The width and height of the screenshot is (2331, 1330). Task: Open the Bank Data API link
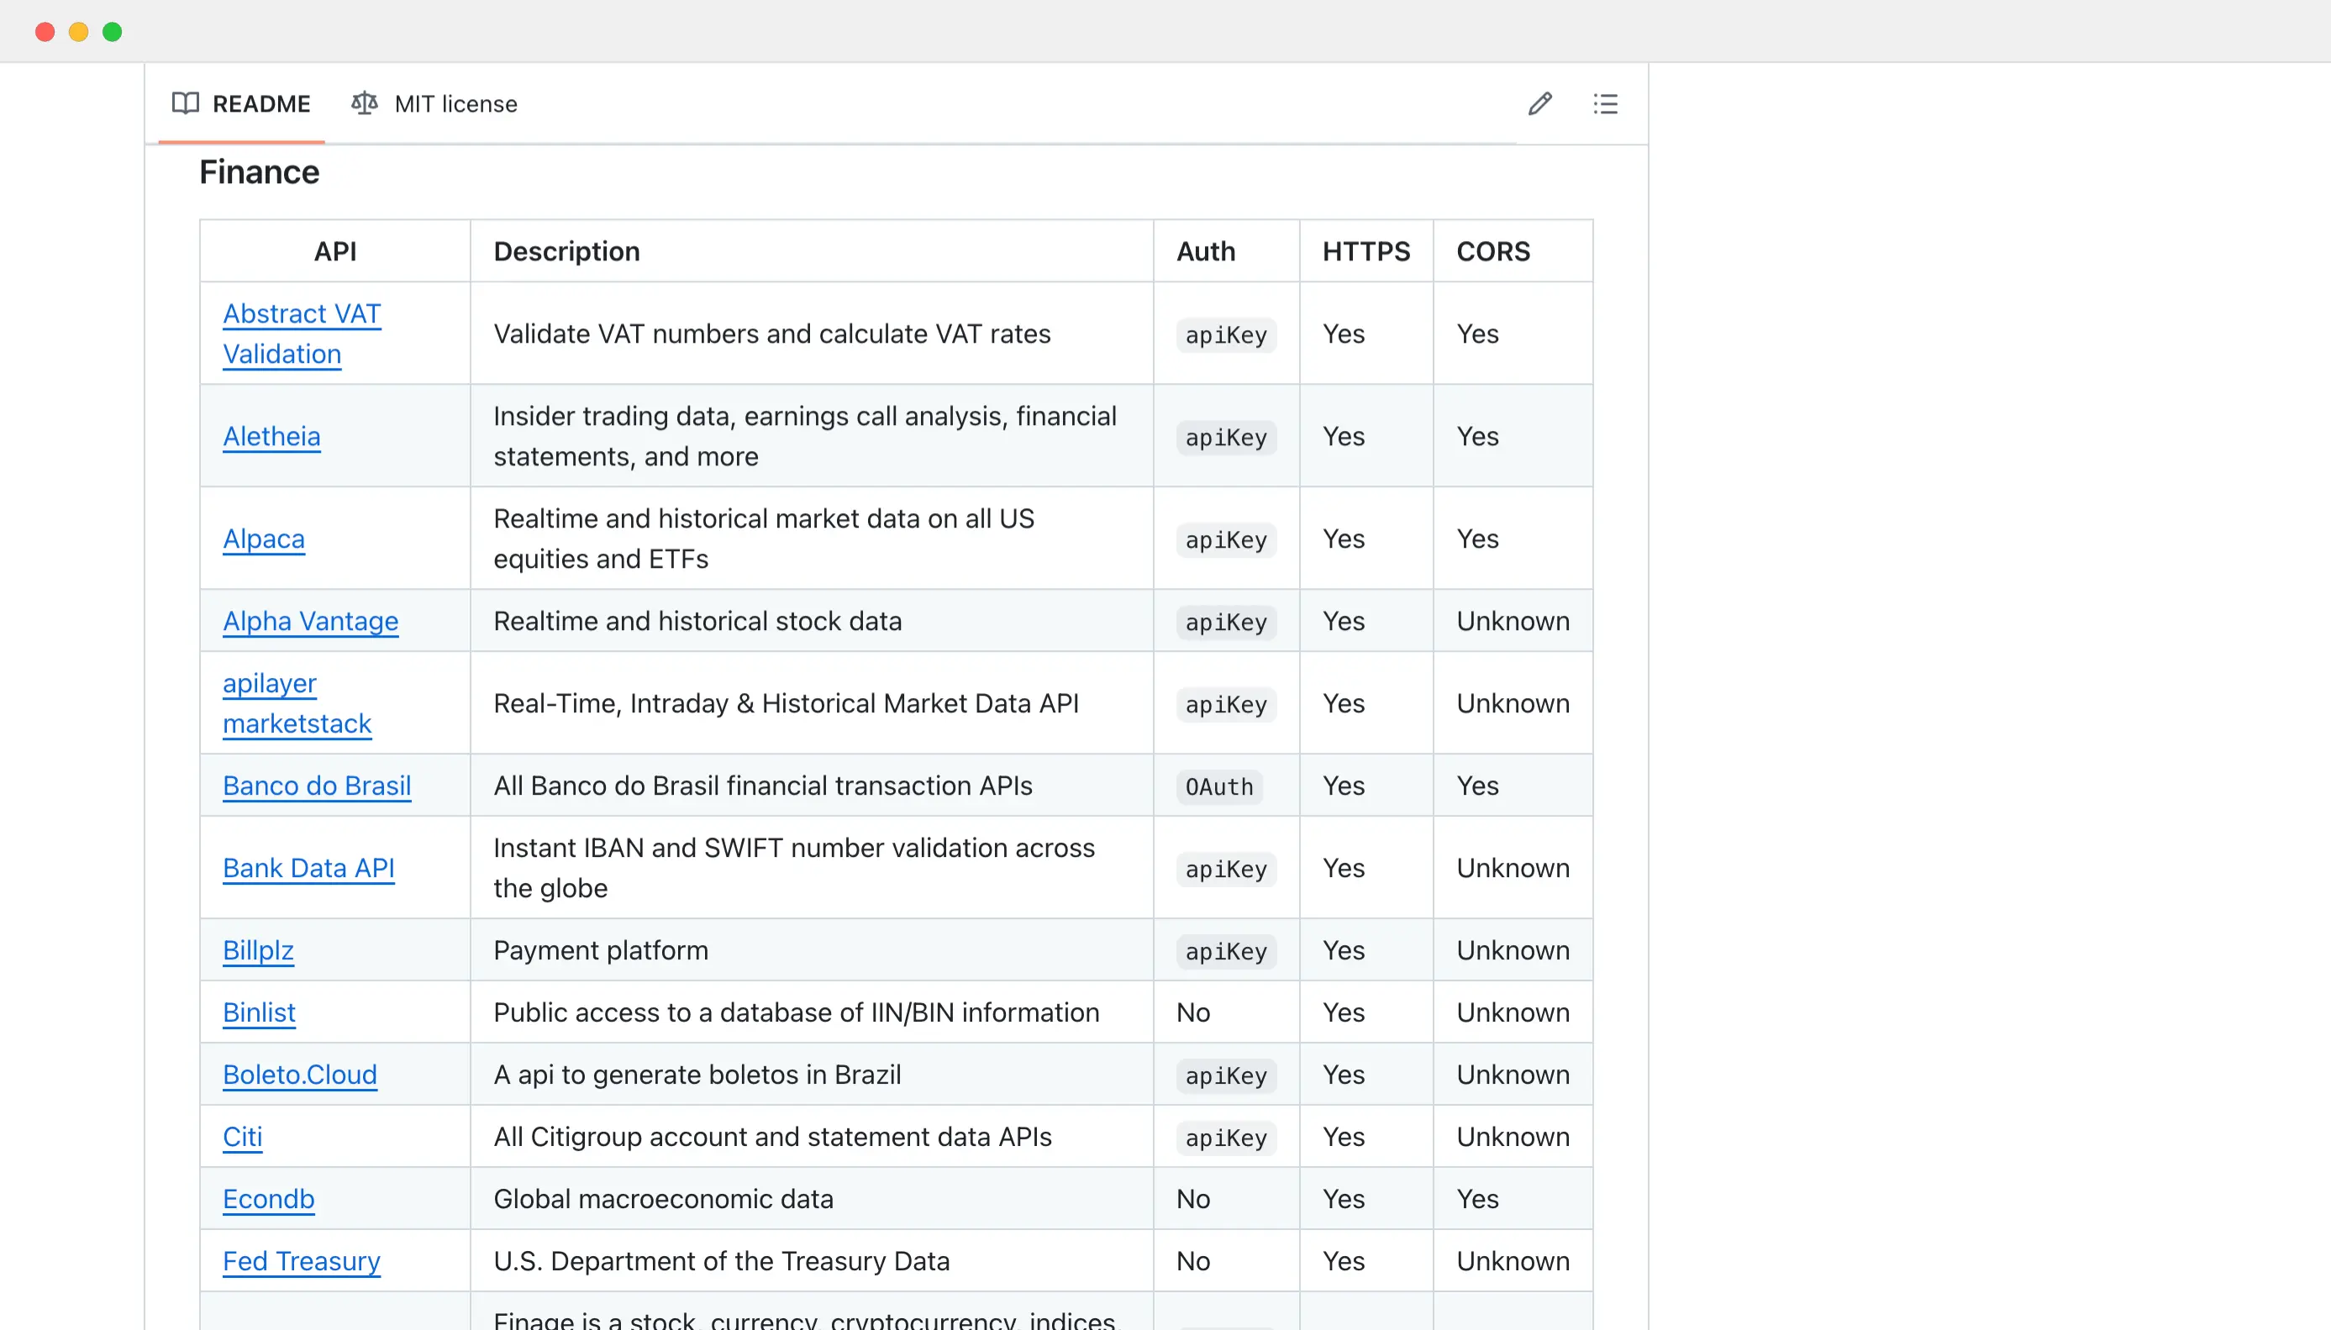click(308, 868)
